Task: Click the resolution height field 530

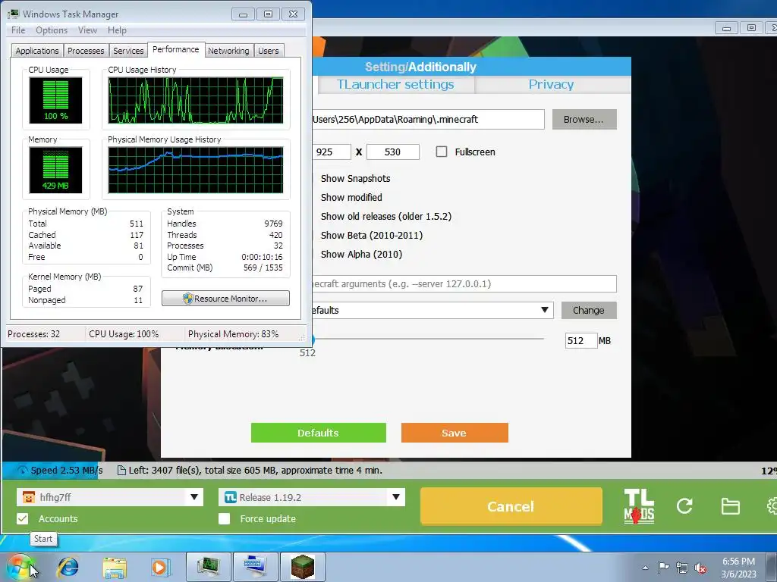Action: pos(392,152)
